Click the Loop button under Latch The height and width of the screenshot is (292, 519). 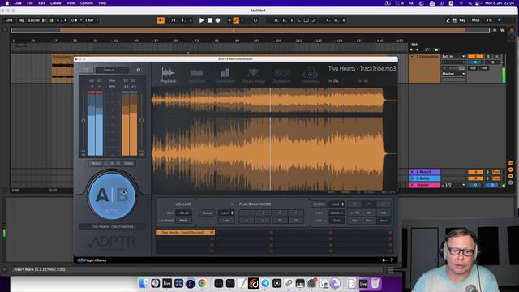(226, 221)
